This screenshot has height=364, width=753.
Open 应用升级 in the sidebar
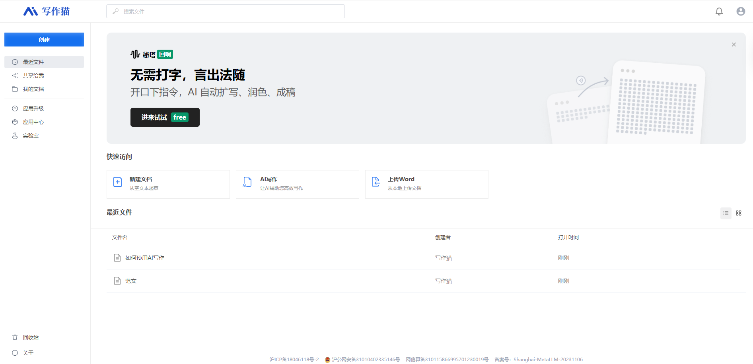point(44,108)
